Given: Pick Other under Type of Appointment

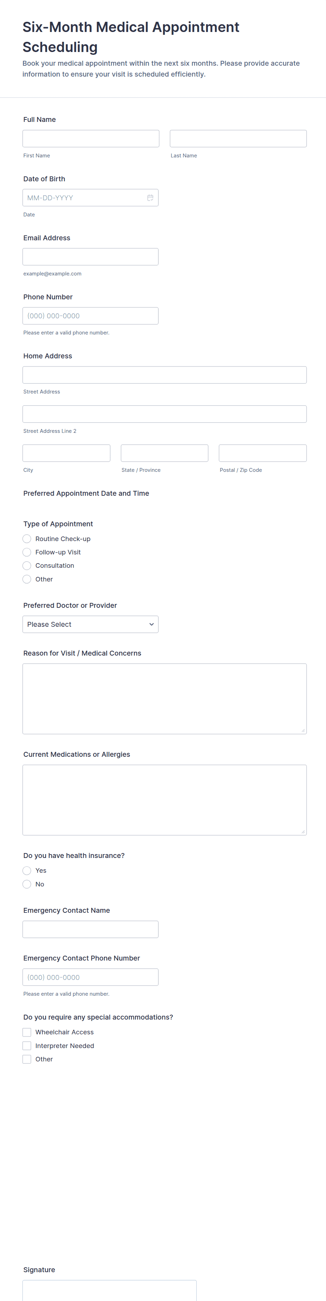Looking at the screenshot, I should 27,579.
